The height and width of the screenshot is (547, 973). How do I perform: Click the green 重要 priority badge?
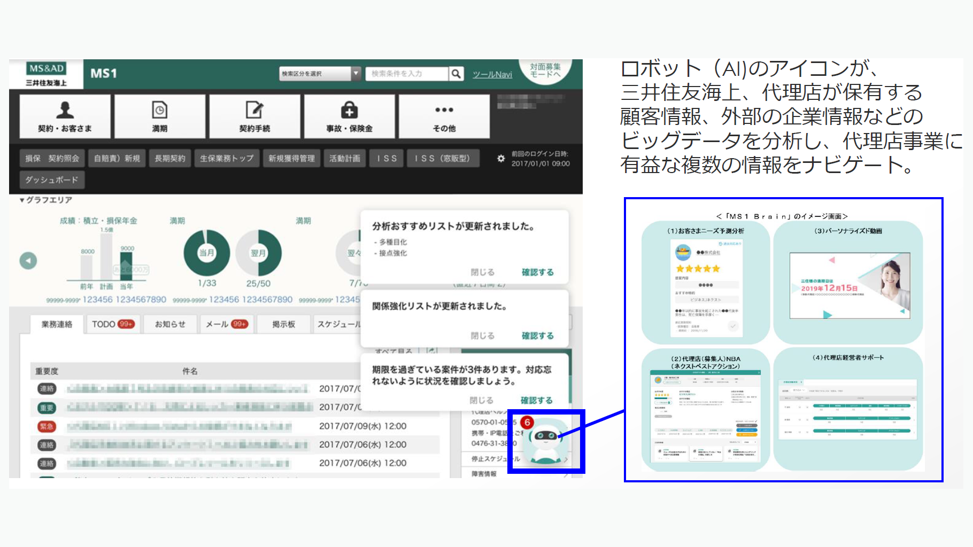[x=47, y=408]
